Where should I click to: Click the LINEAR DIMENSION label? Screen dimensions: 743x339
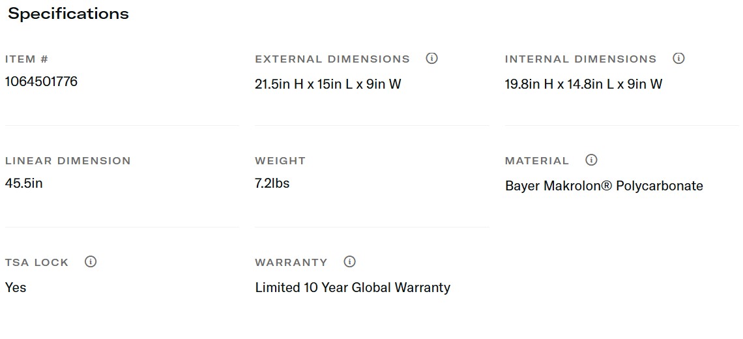coord(68,161)
